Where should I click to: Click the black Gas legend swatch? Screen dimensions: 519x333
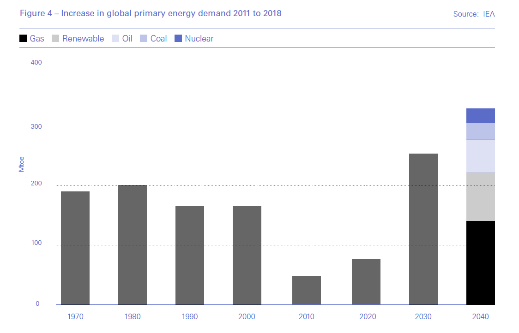tap(23, 39)
